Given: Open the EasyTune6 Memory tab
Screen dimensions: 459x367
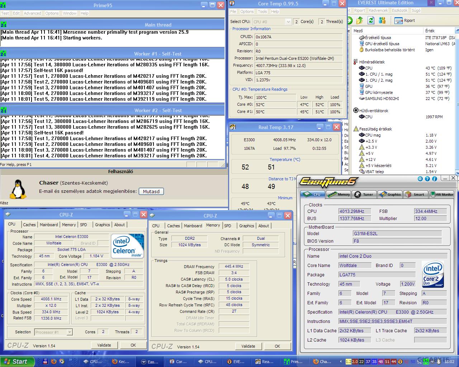Looking at the screenshot, I should coord(339,194).
